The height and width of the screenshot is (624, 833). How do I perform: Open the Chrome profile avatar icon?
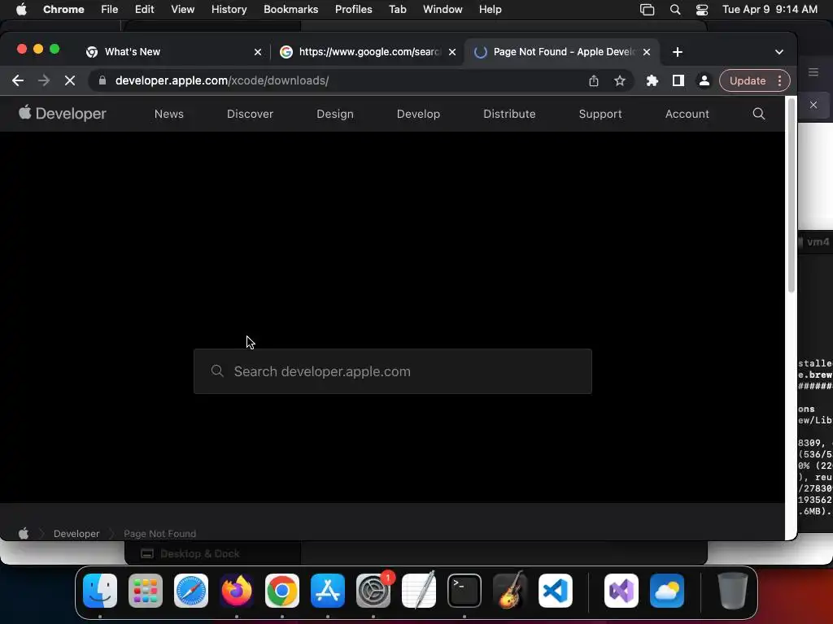pos(704,80)
